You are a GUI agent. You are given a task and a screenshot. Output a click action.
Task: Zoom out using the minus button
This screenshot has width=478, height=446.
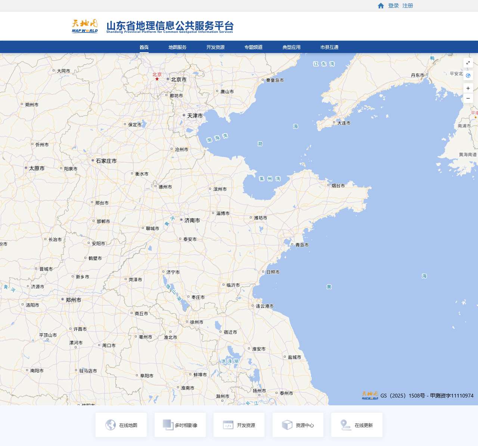click(x=468, y=98)
